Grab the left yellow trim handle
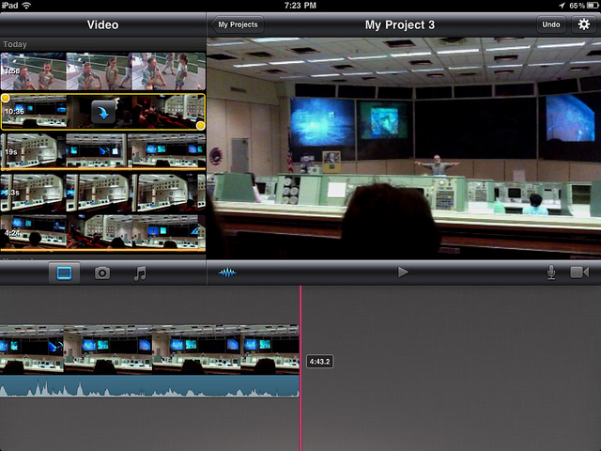The image size is (601, 451). click(6, 98)
